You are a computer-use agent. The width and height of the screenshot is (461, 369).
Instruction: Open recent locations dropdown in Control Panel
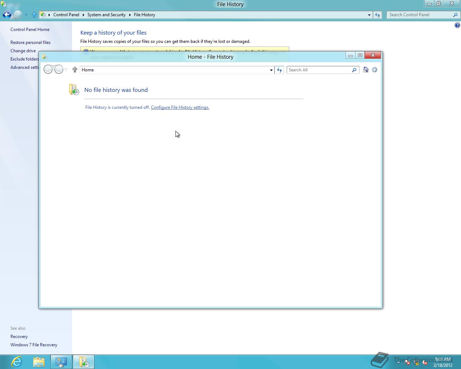(26, 15)
